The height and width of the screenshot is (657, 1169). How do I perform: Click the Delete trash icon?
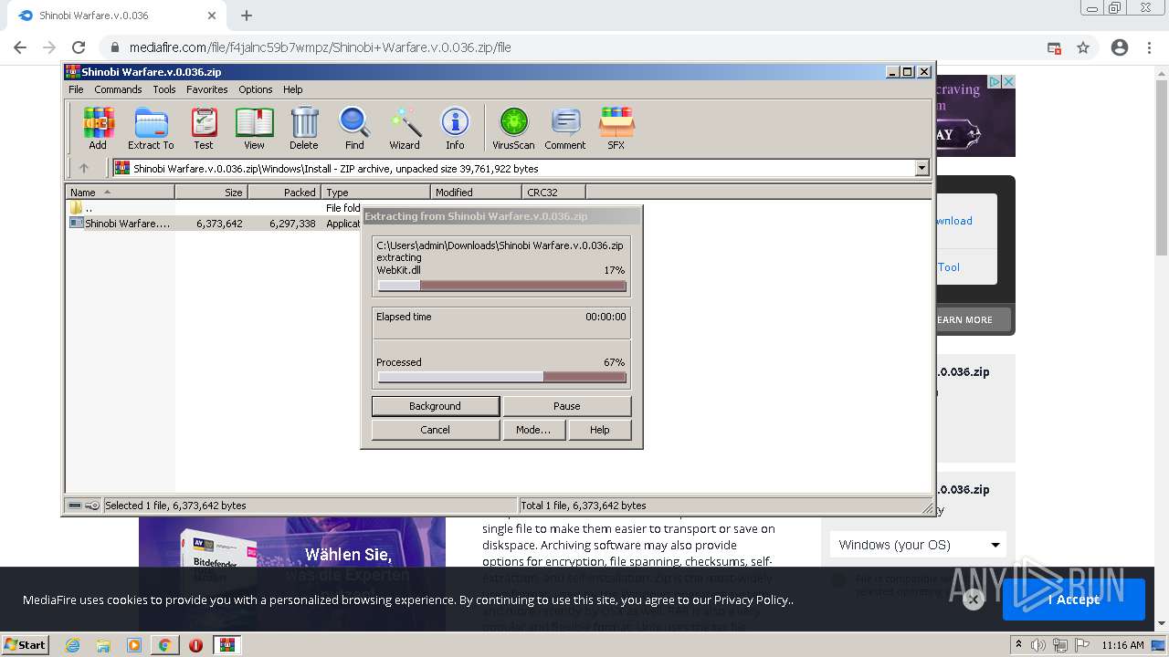304,128
